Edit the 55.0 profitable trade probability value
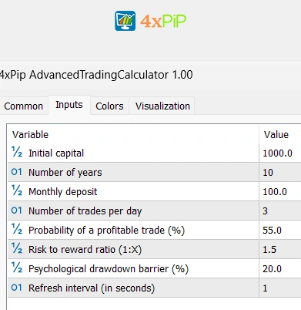Viewport: 301px width, 310px height. (x=280, y=230)
